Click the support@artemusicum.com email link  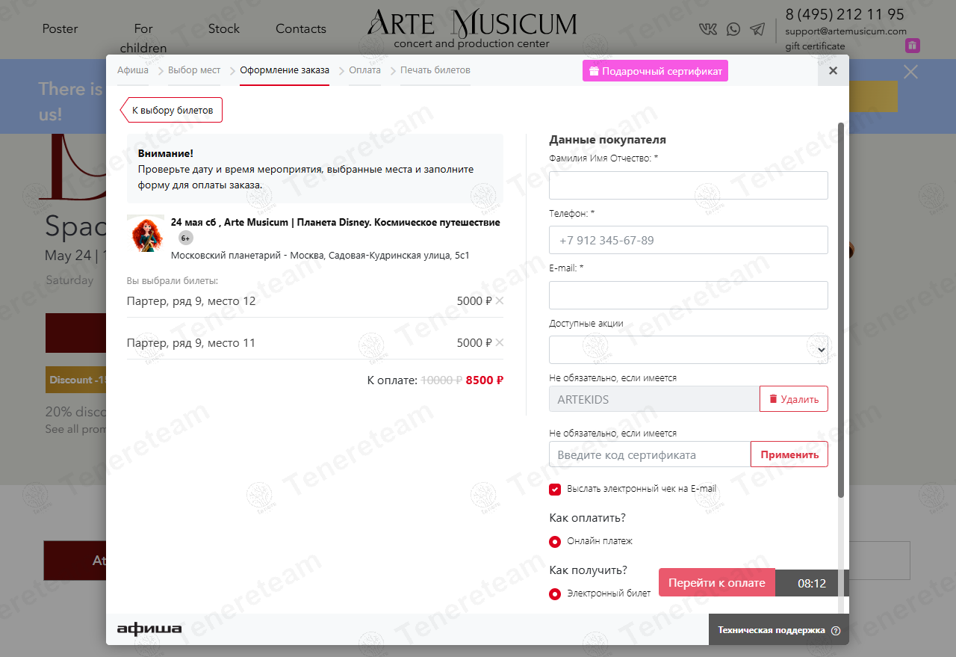click(x=846, y=31)
